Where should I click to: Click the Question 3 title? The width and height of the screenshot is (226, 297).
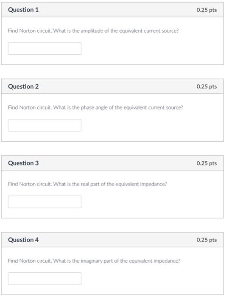click(x=23, y=163)
